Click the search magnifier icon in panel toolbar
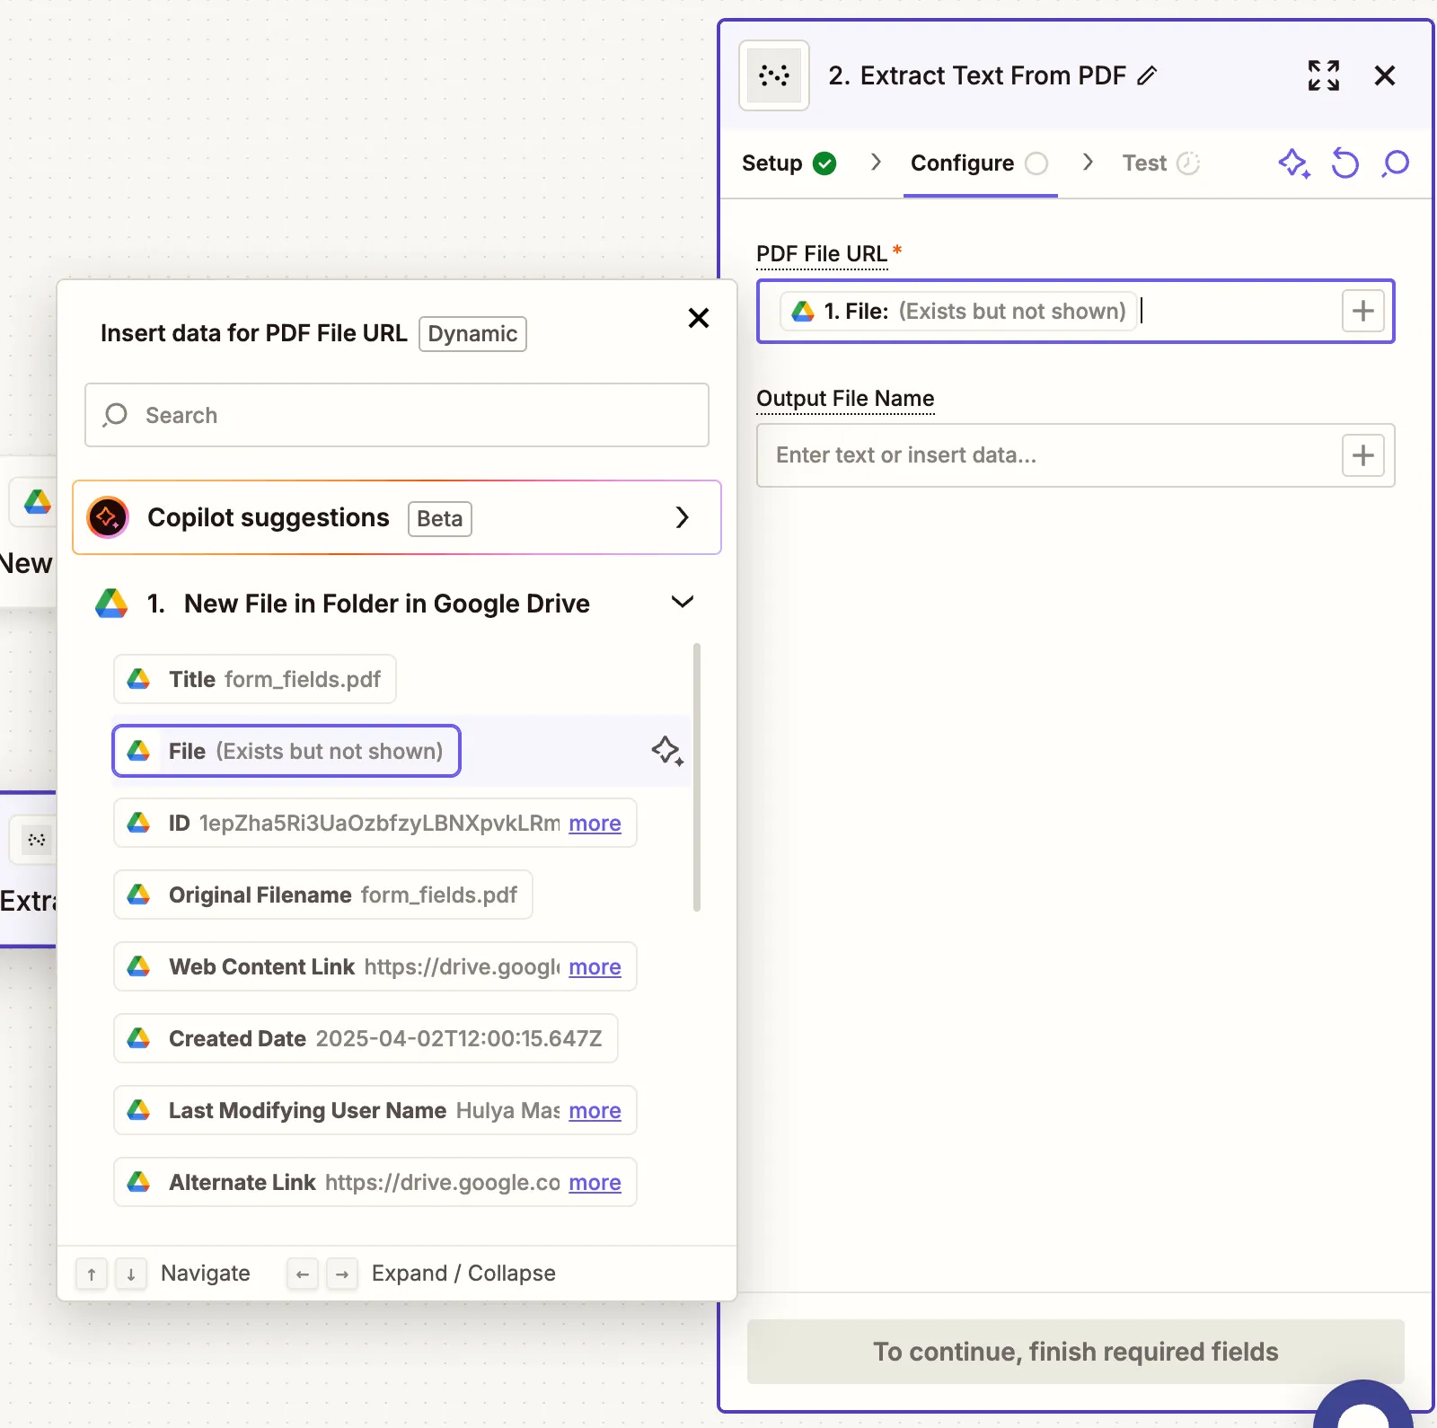Viewport: 1437px width, 1428px height. [x=1396, y=163]
